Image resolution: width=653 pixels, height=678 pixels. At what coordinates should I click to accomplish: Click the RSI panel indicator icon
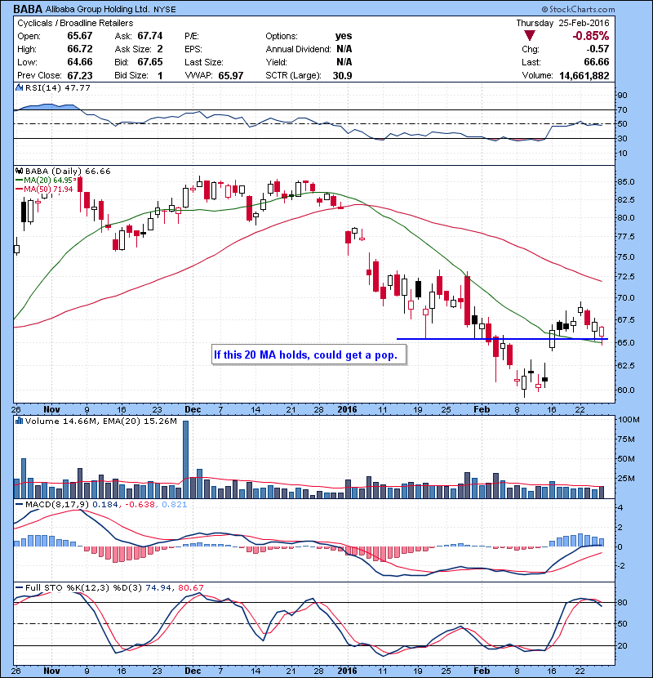(19, 87)
